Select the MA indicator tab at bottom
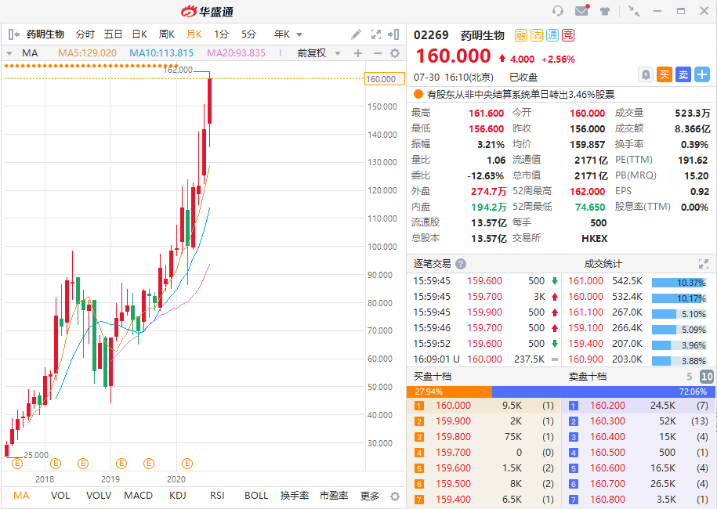The image size is (717, 509). 21,496
